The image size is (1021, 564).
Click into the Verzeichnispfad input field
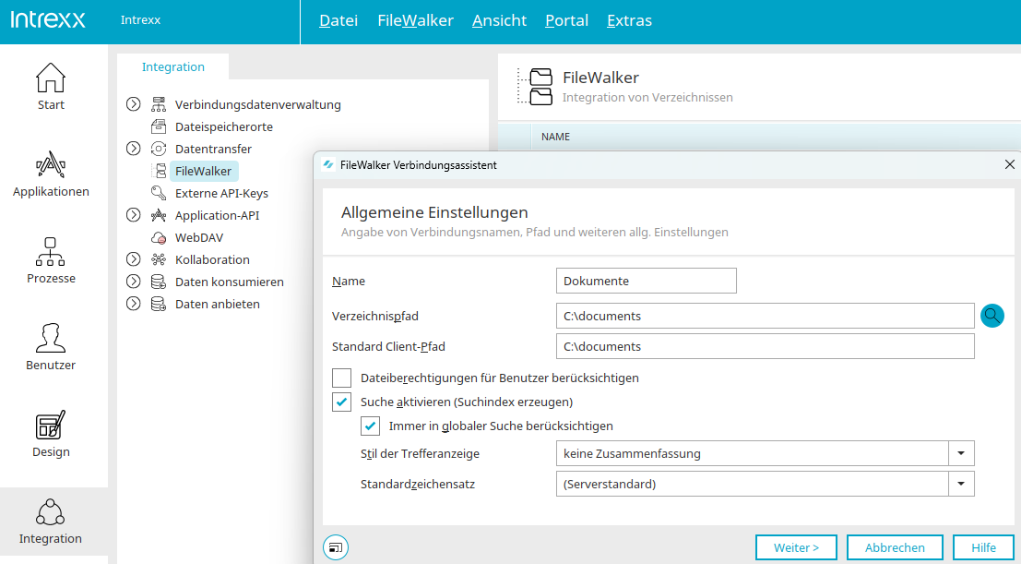click(766, 317)
